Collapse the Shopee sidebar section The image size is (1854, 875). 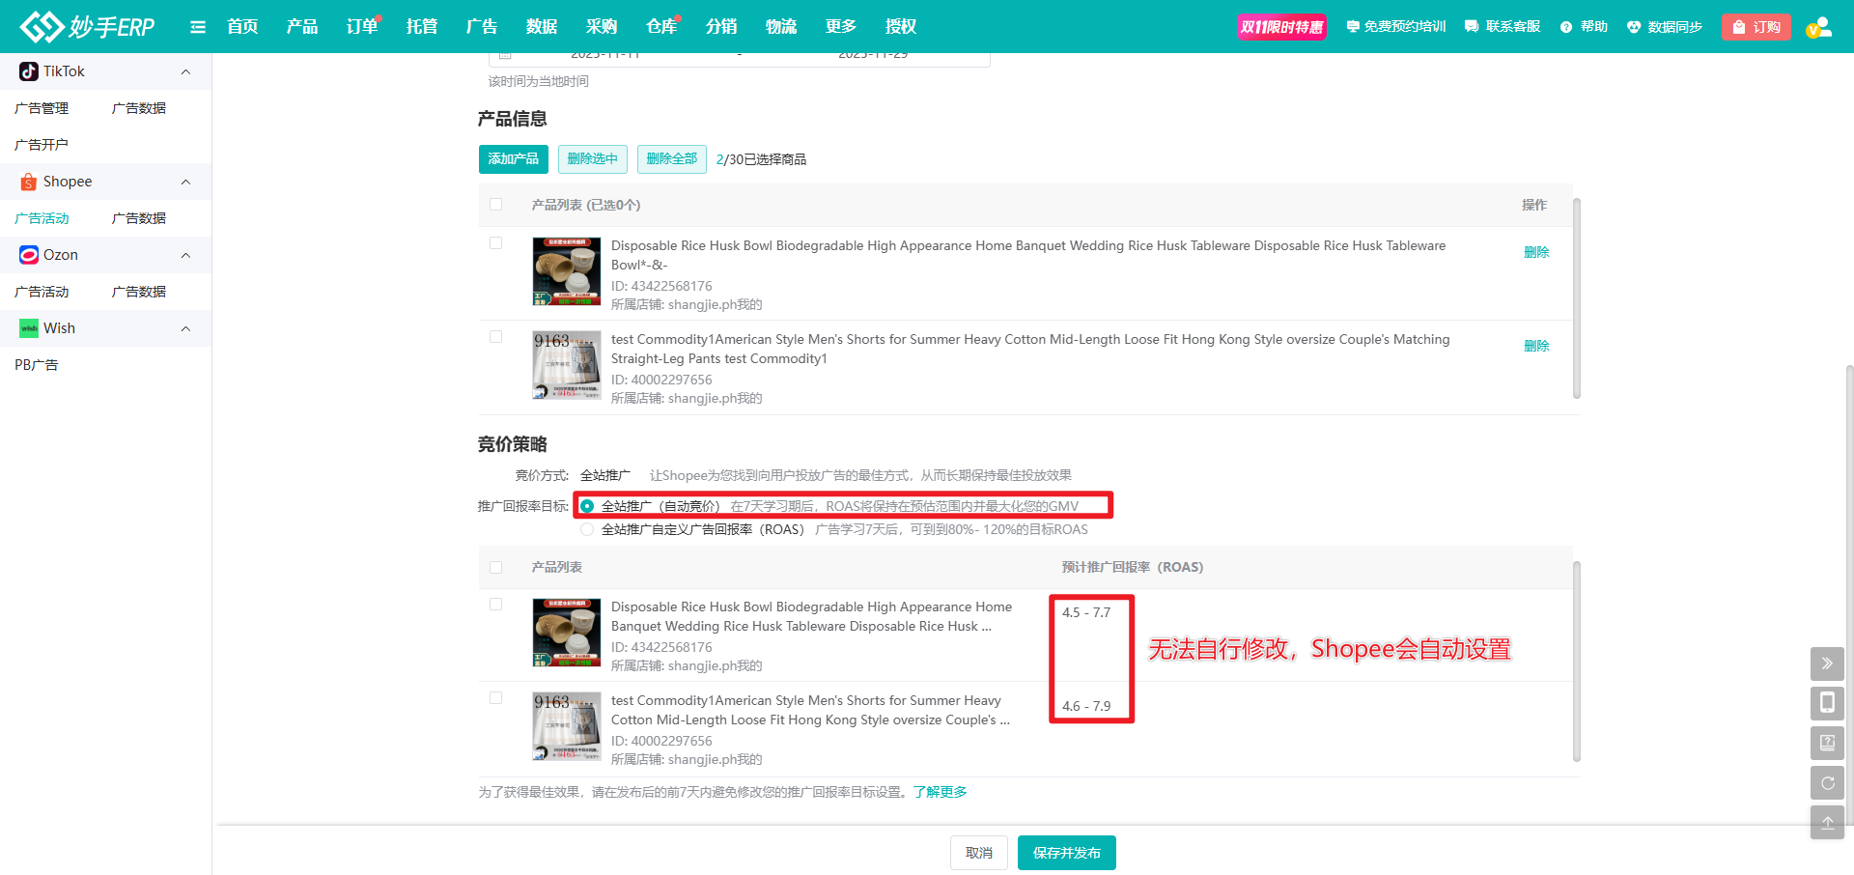pyautogui.click(x=186, y=182)
